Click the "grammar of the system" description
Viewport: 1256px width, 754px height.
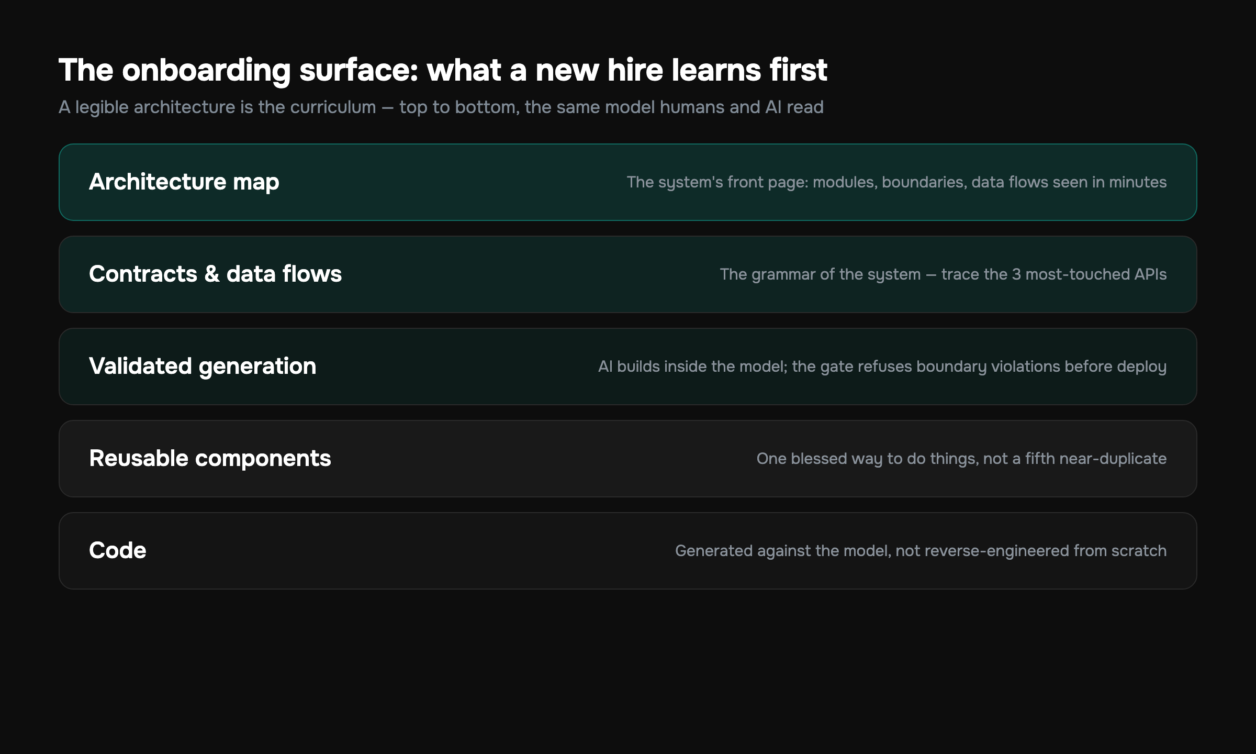tap(943, 274)
